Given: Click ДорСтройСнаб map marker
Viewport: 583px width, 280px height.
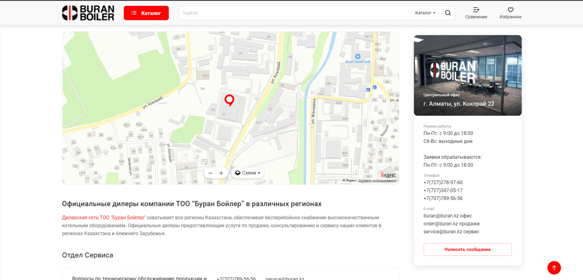Looking at the screenshot, I should [x=358, y=56].
